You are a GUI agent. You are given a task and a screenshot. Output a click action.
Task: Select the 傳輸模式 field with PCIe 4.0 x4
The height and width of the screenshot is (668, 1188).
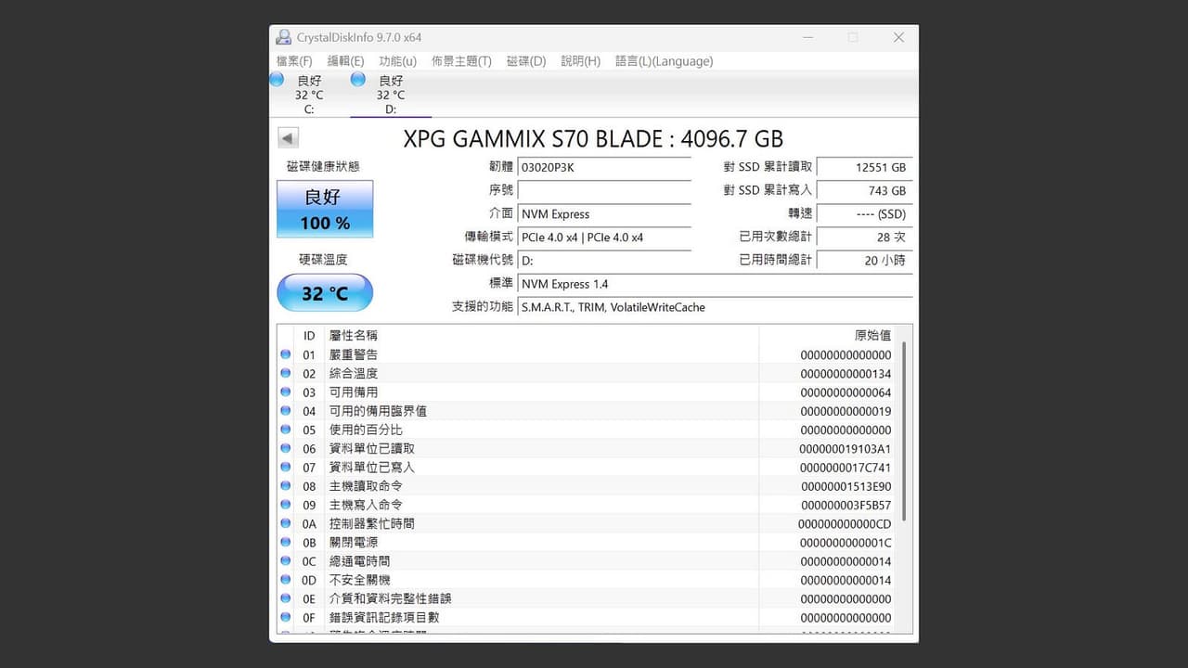click(x=604, y=237)
